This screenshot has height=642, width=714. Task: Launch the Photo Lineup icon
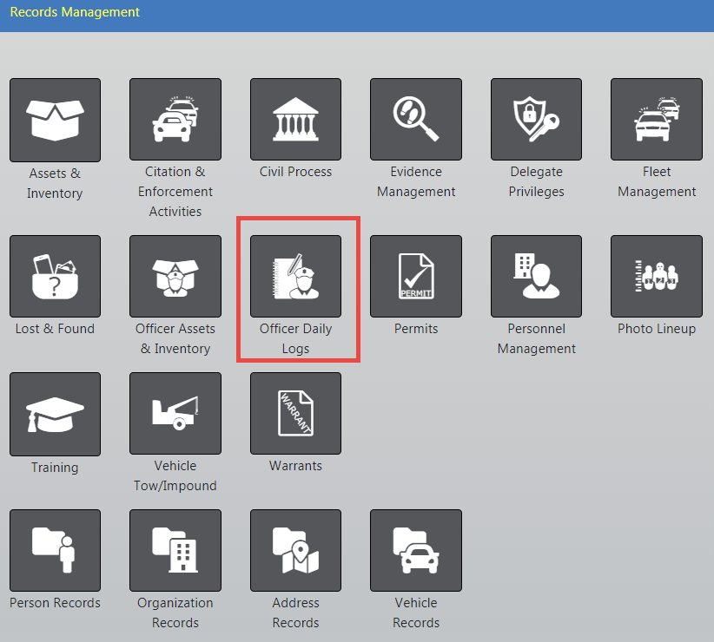(657, 276)
